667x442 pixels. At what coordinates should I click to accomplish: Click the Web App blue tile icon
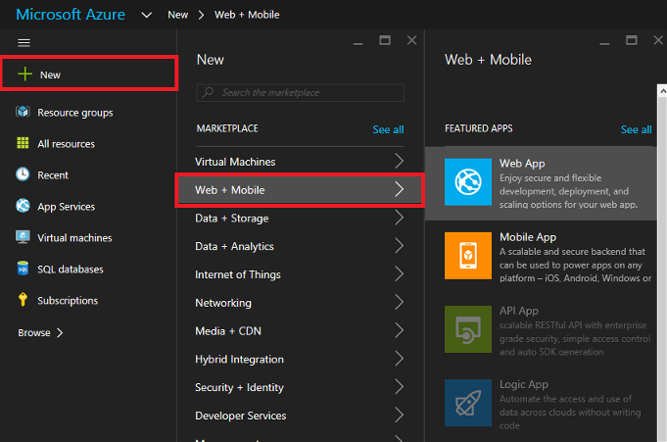click(468, 182)
